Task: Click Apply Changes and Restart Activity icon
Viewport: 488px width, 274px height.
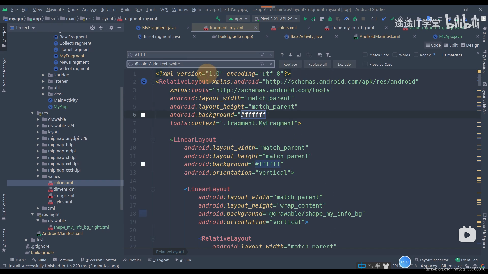Action: coord(314,19)
